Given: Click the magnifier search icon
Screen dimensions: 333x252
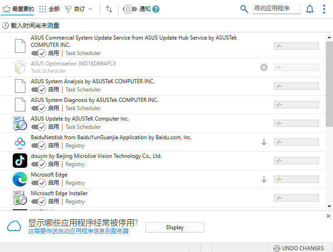Looking at the screenshot, I should 244,9.
